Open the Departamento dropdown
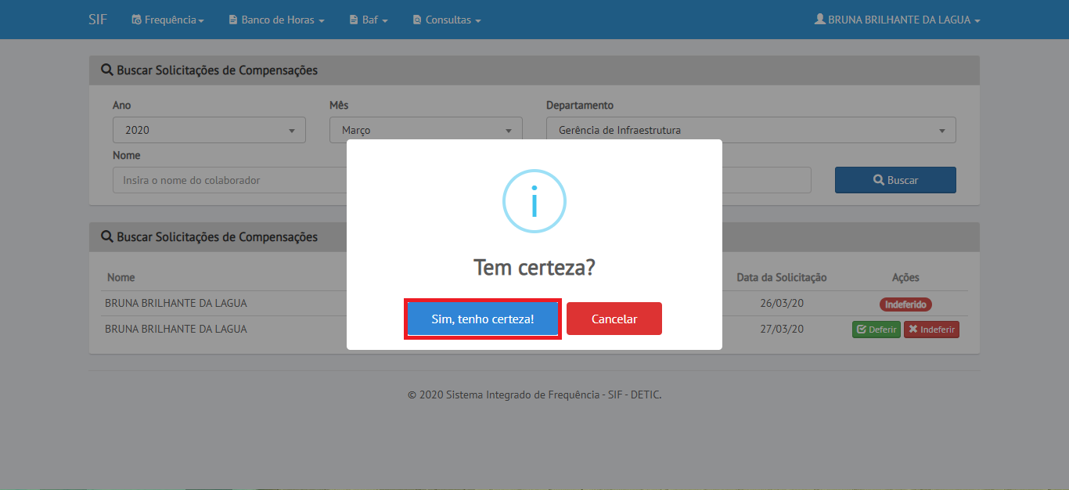This screenshot has width=1069, height=490. 751,130
